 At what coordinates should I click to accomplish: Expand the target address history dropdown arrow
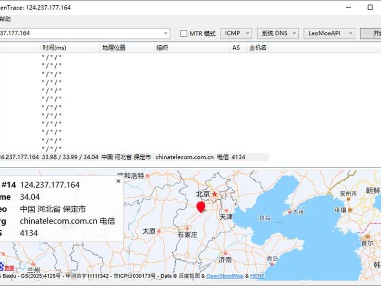pos(166,33)
